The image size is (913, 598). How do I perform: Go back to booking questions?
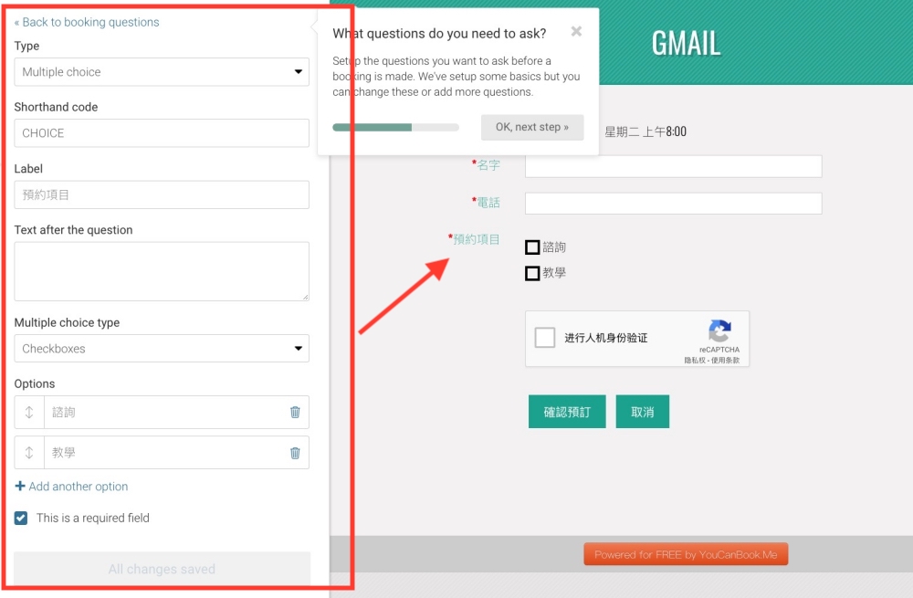pyautogui.click(x=87, y=22)
